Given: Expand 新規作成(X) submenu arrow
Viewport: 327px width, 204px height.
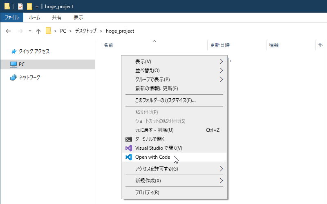Looking at the screenshot, I should (221, 180).
